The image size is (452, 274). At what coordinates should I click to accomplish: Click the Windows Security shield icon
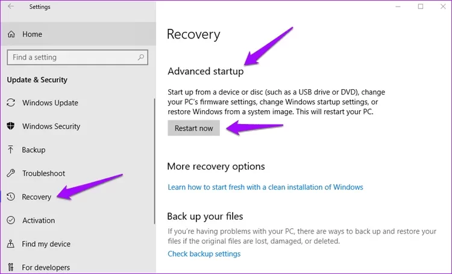pos(11,126)
